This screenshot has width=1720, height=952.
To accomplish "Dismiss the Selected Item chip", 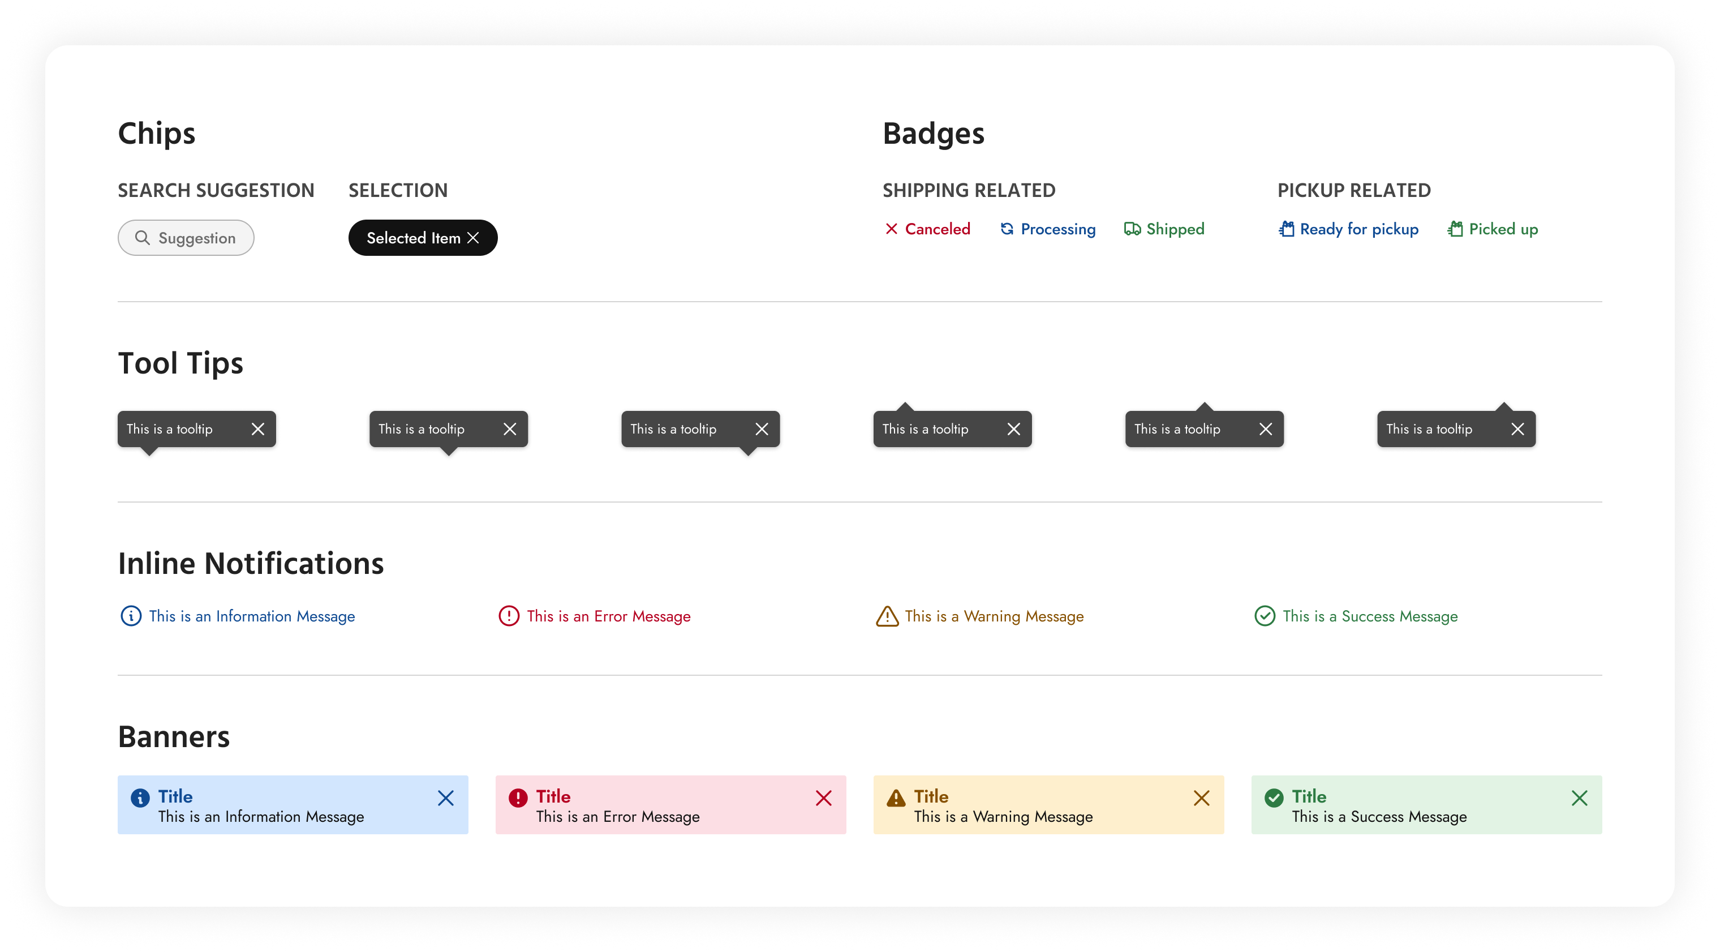I will (474, 237).
